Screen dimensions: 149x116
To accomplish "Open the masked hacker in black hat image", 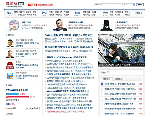I will [x=106, y=25].
